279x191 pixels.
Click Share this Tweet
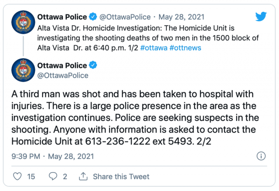121,177
